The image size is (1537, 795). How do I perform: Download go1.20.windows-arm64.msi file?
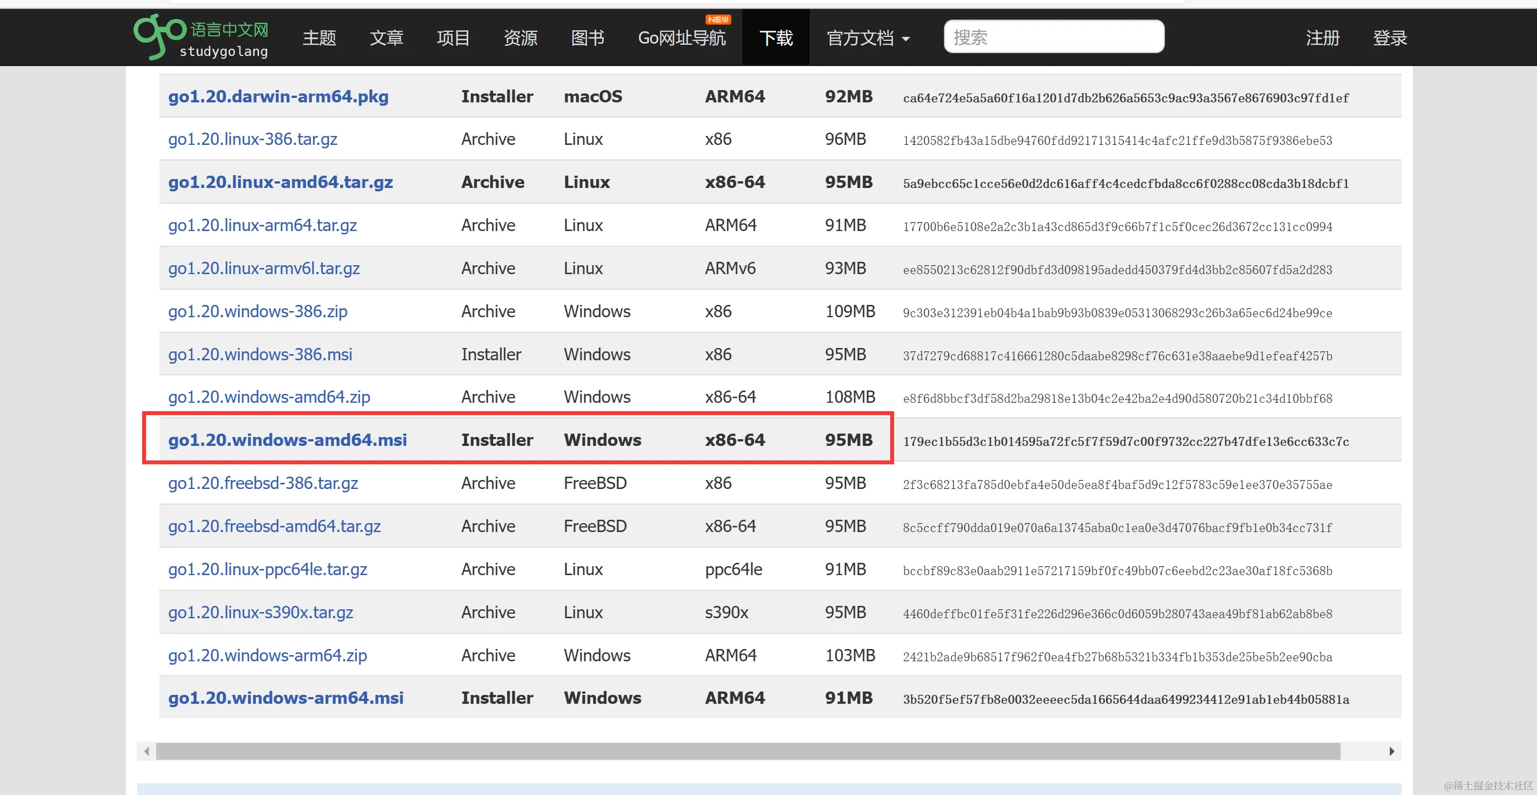click(285, 698)
